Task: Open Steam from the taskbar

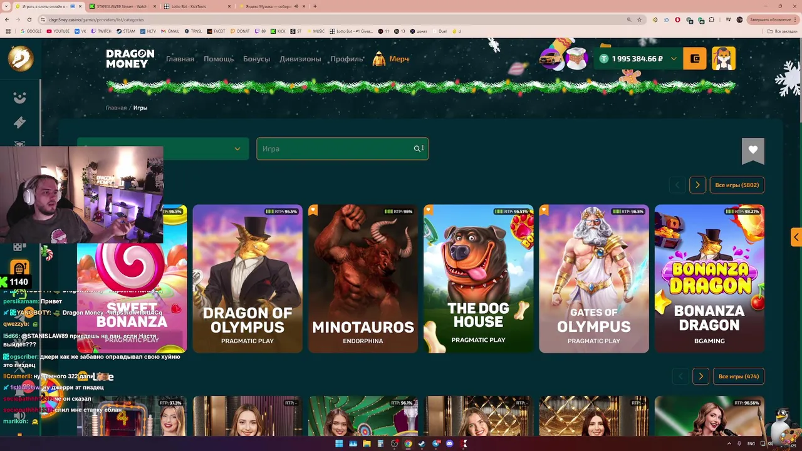Action: pyautogui.click(x=422, y=443)
